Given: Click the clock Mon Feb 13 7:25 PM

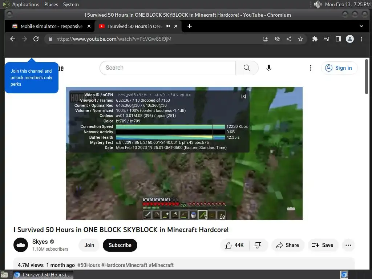Looking at the screenshot, I should pyautogui.click(x=348, y=4).
